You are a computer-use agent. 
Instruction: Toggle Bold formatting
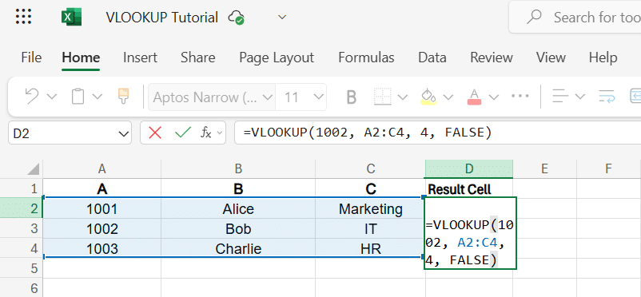click(x=351, y=97)
